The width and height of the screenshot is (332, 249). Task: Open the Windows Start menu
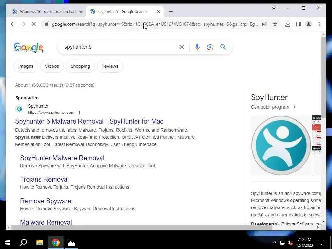(8, 243)
